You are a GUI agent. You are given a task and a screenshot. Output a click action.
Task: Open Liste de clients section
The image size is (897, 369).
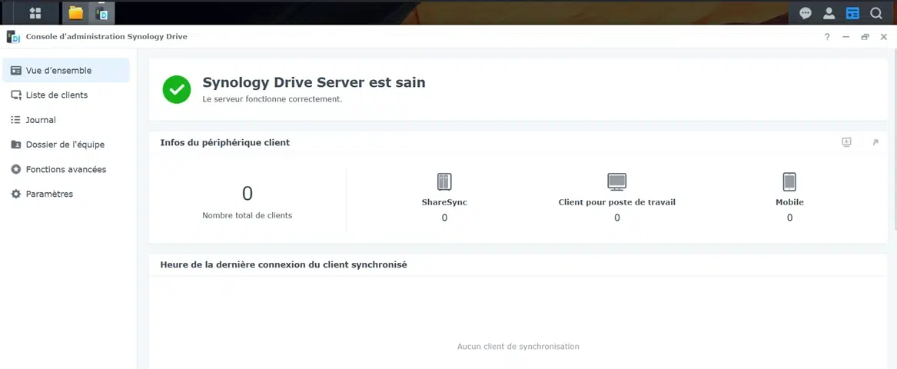(66, 95)
